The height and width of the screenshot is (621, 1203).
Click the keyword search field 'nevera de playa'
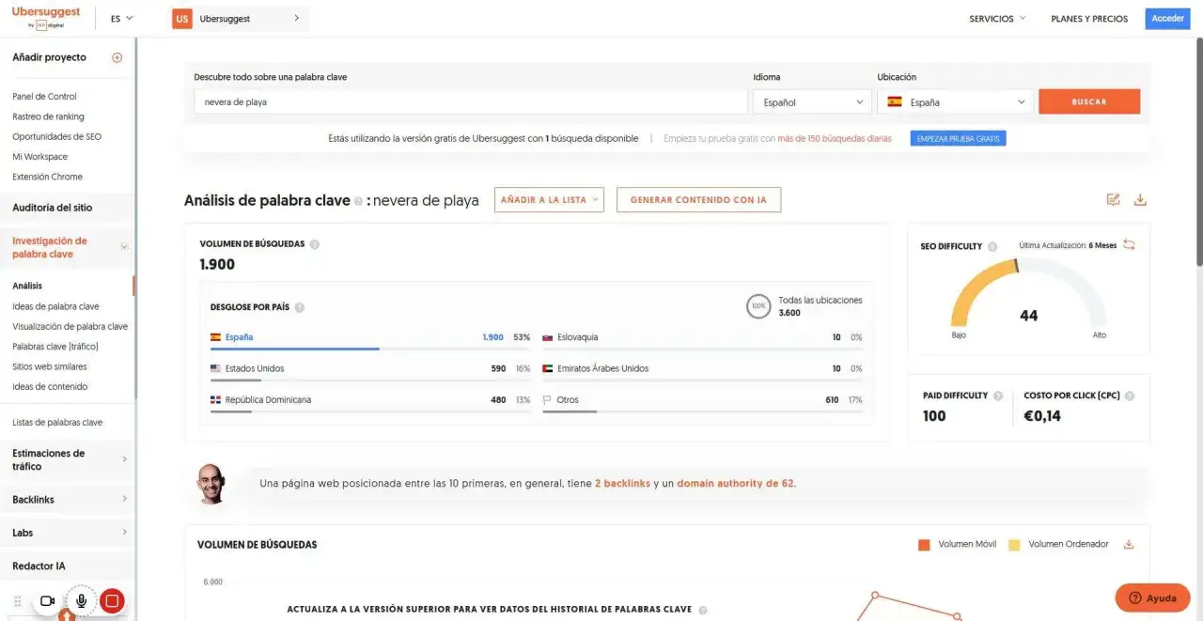[x=471, y=101]
